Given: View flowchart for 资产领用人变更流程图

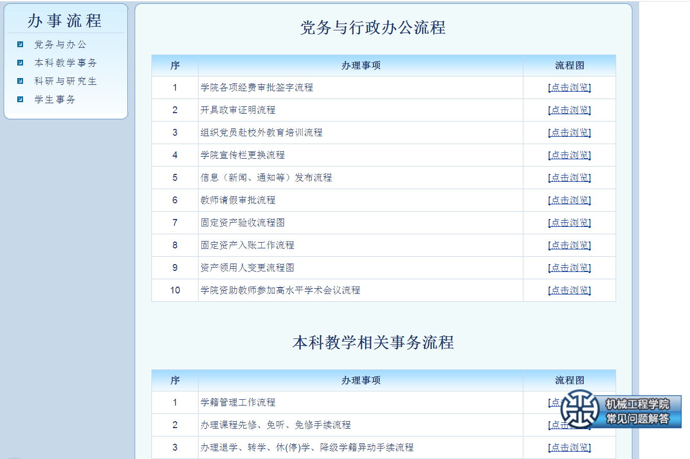Looking at the screenshot, I should [569, 268].
